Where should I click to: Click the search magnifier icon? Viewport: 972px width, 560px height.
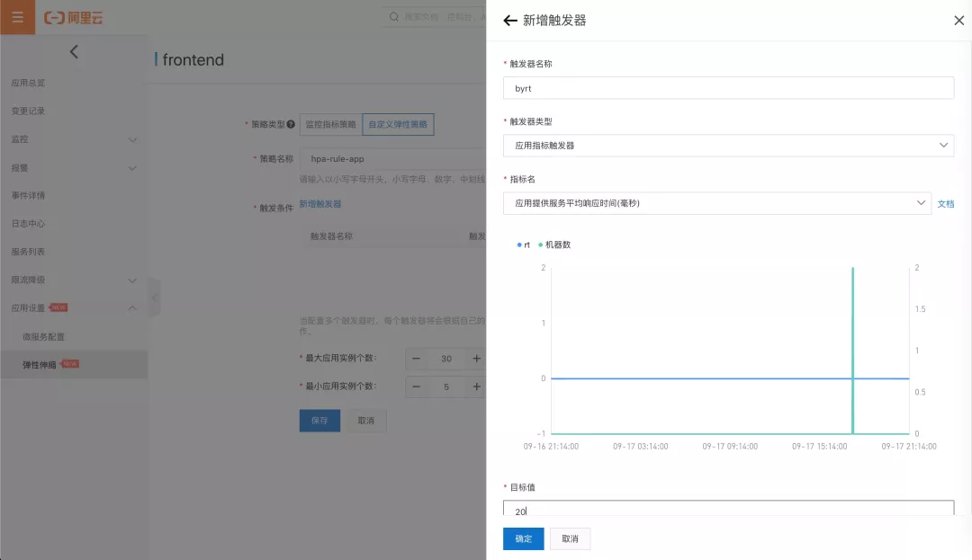click(393, 17)
